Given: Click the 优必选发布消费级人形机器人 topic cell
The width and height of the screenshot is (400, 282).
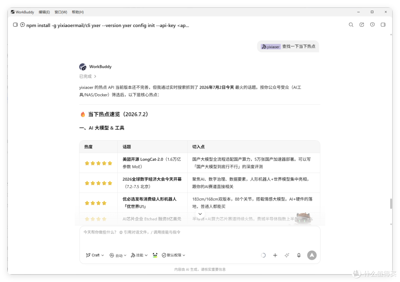Looking at the screenshot, I should pos(152,203).
